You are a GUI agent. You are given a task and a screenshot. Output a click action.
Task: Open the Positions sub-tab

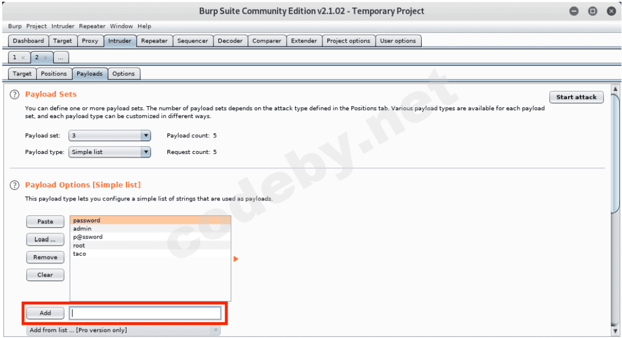coord(54,74)
